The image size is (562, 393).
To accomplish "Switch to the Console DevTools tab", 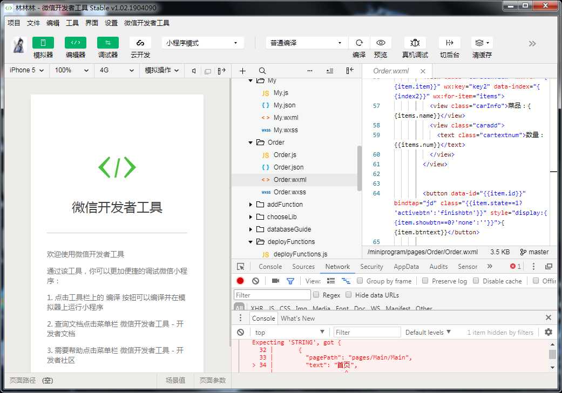I will (x=270, y=267).
